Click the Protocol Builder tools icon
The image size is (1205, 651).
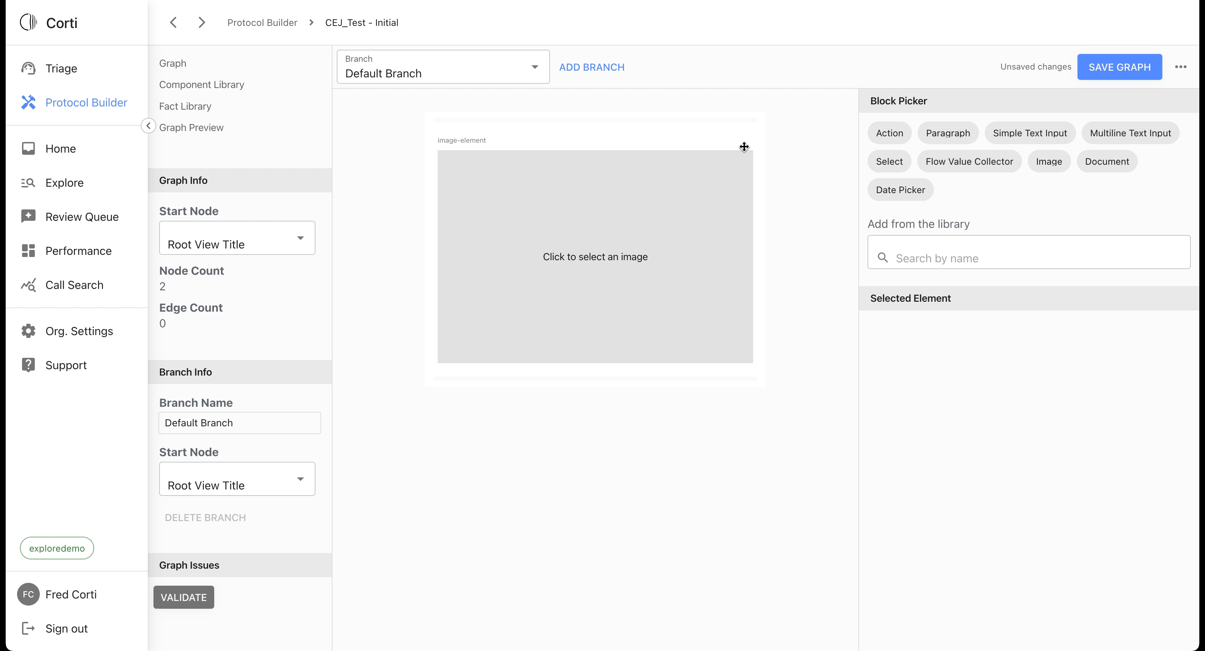click(x=28, y=102)
